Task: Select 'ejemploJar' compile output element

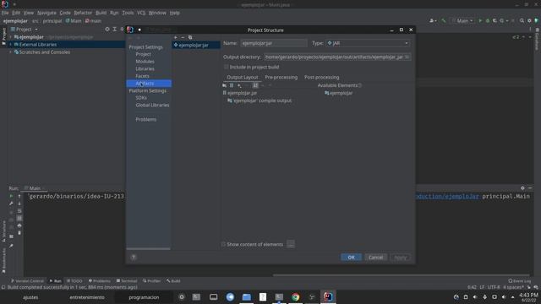Action: coord(260,100)
